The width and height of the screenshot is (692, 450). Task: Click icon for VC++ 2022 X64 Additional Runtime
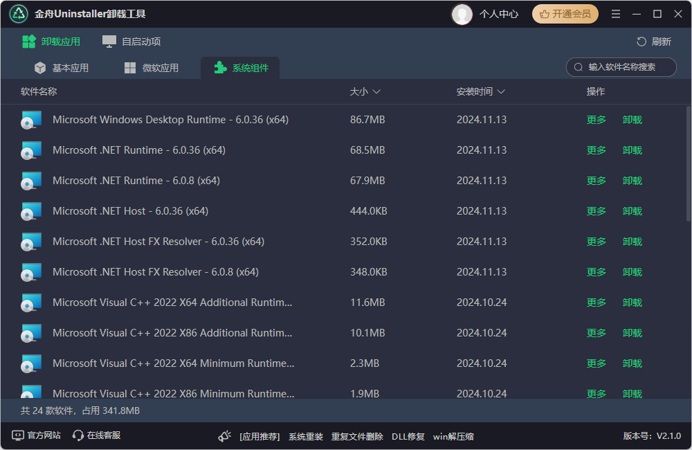click(x=31, y=303)
